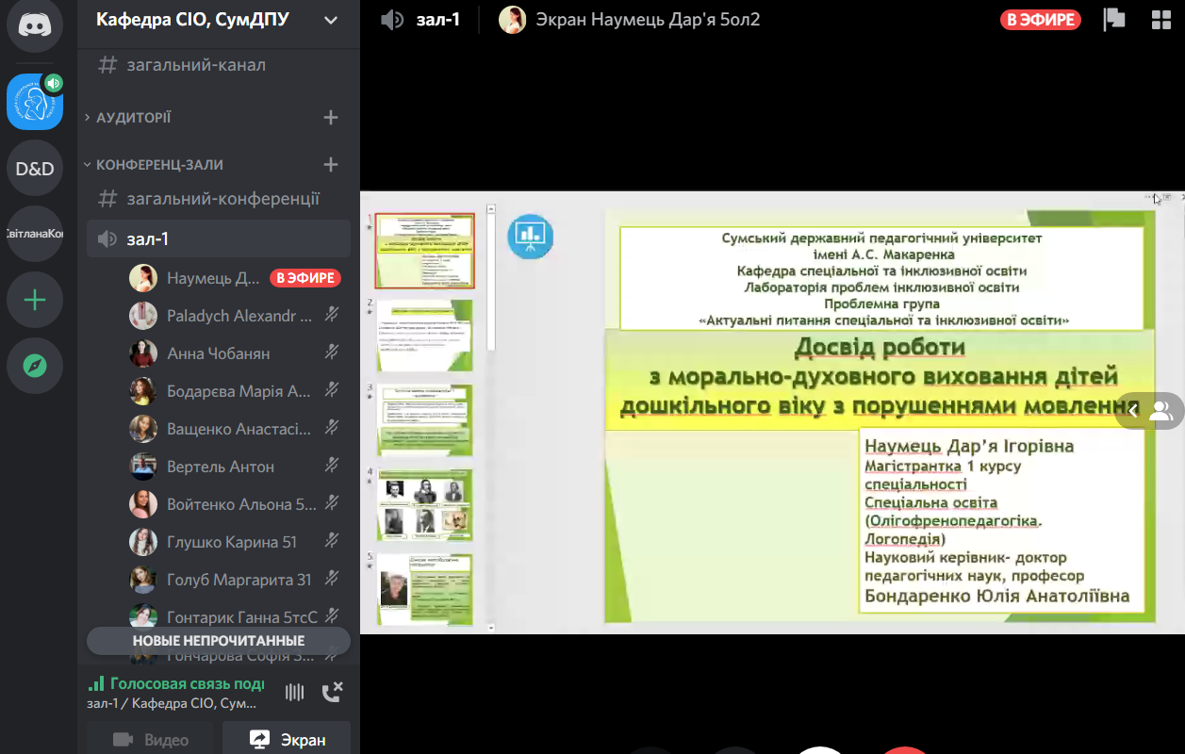The width and height of the screenshot is (1185, 754).
Task: Add a channel to КОНФЕРЕНЦ-ЗАЛИ with plus
Action: [x=331, y=165]
